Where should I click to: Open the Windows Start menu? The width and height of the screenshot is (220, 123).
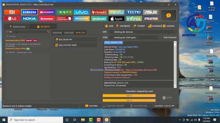4,120
